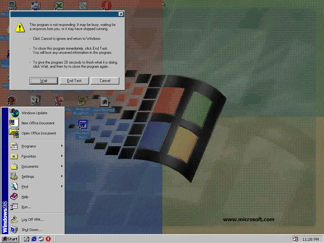Viewport: 324px width, 243px height.
Task: Select Shut Down... in the Start menu
Action: click(x=36, y=230)
